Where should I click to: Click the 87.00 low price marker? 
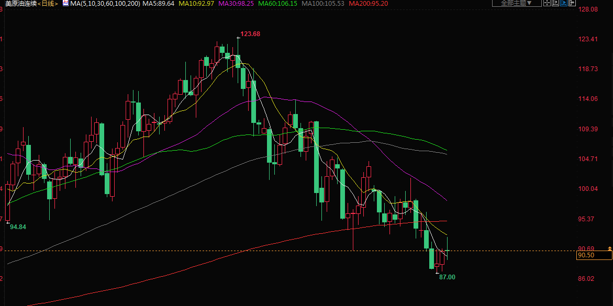pyautogui.click(x=447, y=277)
